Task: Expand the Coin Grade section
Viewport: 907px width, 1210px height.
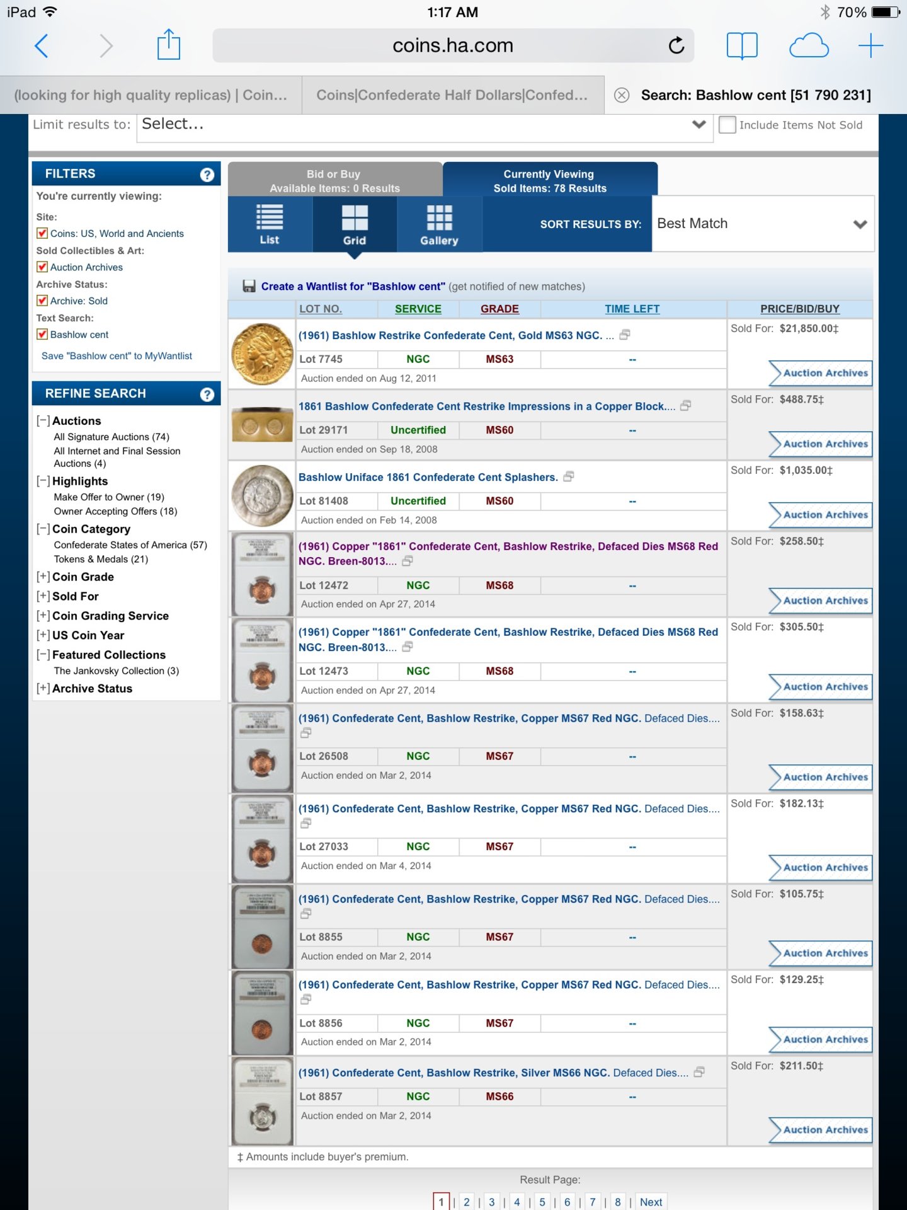Action: pyautogui.click(x=43, y=577)
